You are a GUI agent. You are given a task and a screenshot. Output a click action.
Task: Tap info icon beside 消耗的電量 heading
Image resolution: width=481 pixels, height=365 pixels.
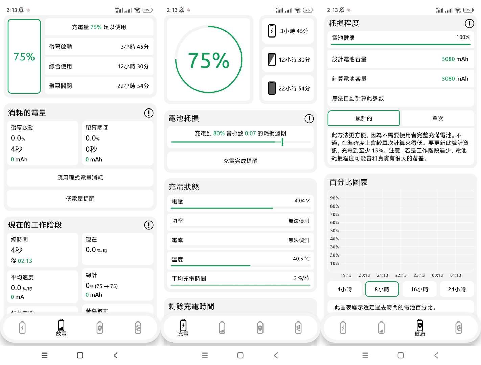(x=148, y=113)
